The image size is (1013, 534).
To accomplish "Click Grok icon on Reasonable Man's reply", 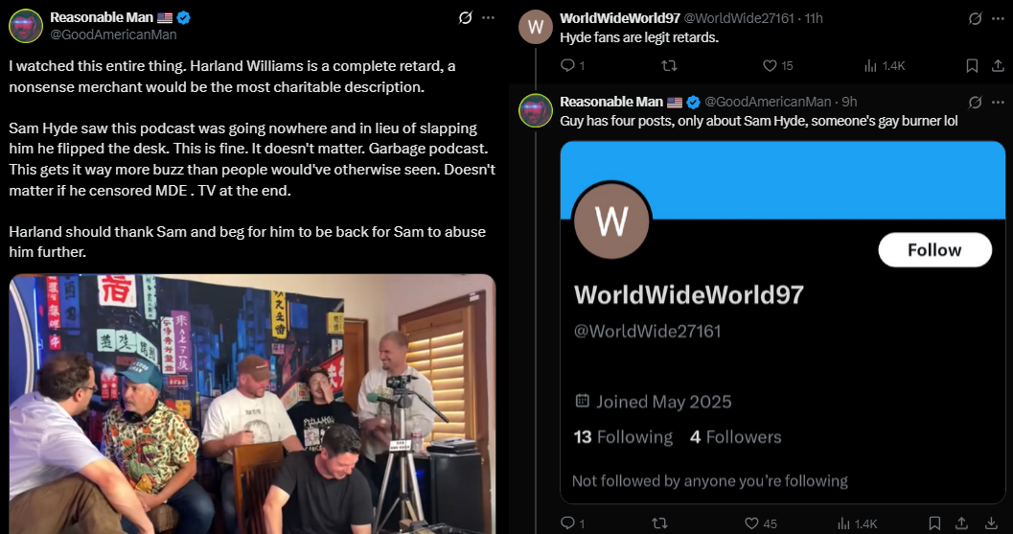I will click(975, 102).
